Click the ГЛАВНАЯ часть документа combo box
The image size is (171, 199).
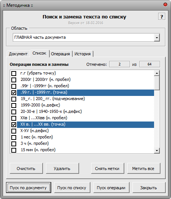click(86, 38)
